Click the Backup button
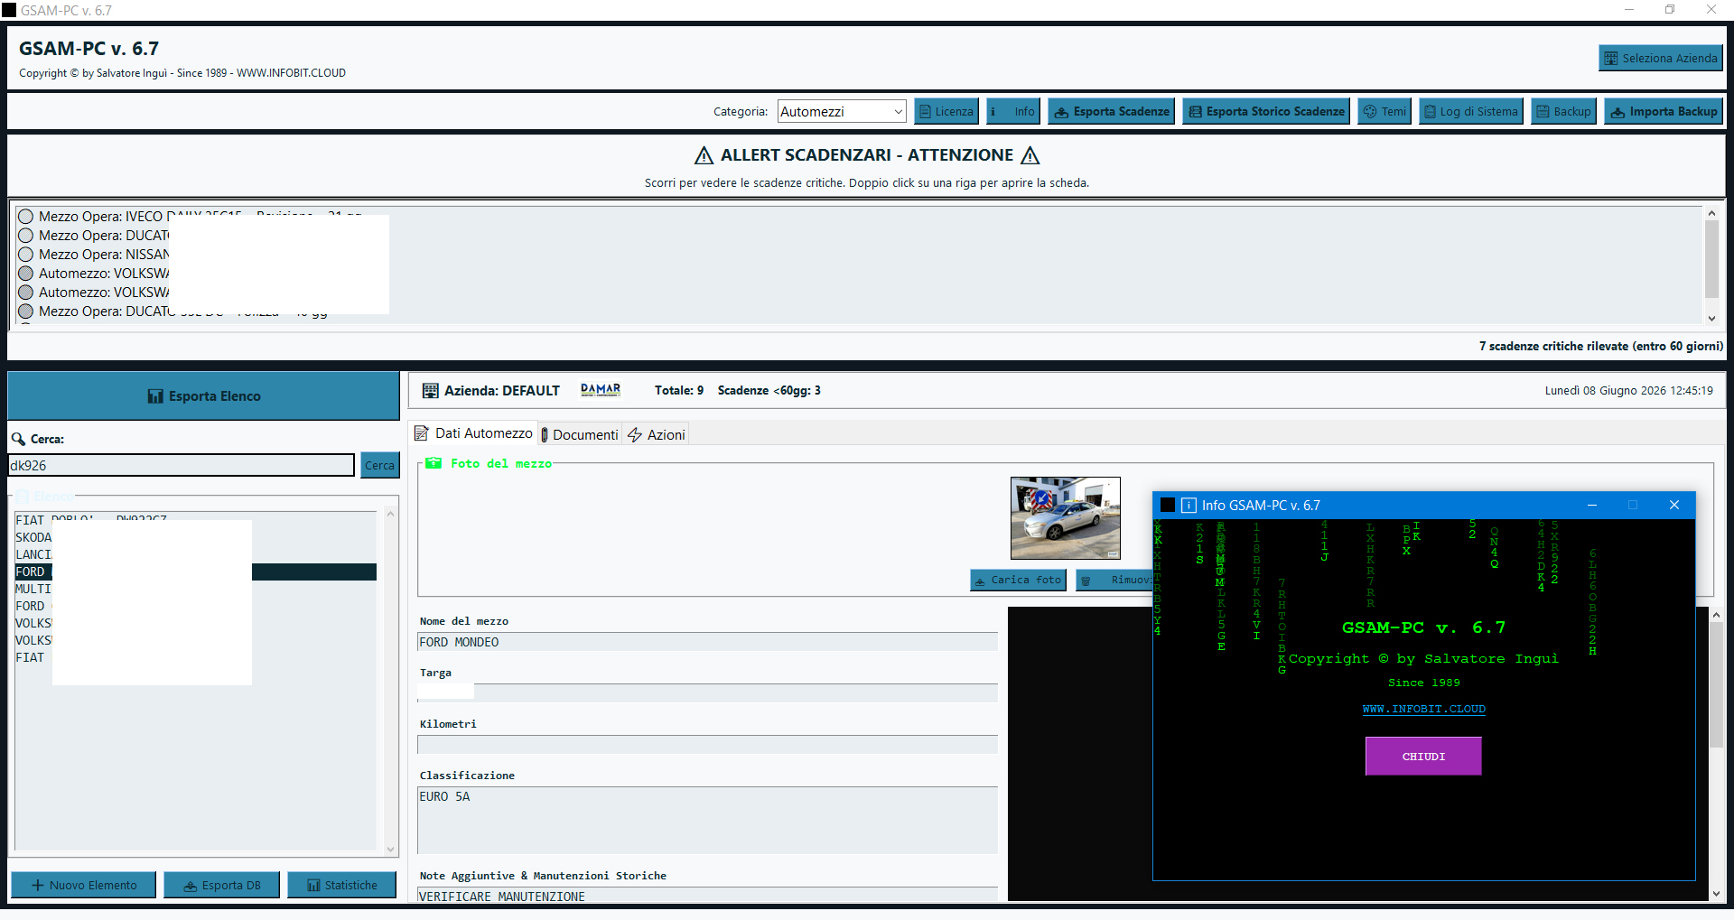 (x=1563, y=111)
